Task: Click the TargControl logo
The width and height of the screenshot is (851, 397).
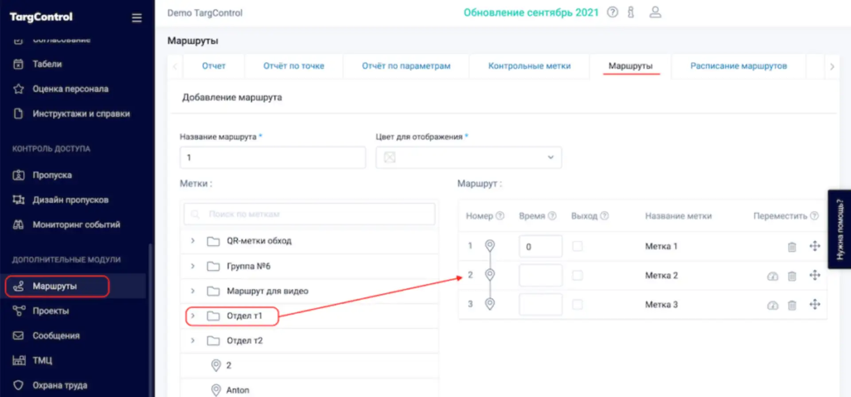Action: click(41, 17)
